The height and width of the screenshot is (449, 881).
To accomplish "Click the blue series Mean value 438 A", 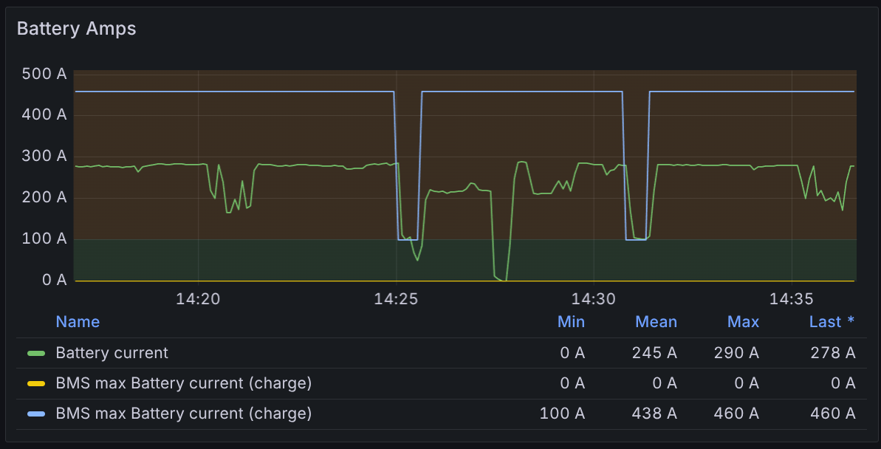I will [x=656, y=414].
